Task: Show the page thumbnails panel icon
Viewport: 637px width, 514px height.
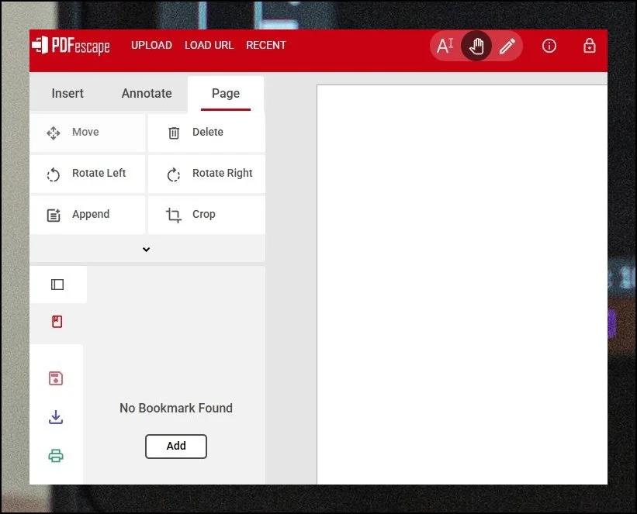Action: [x=57, y=285]
